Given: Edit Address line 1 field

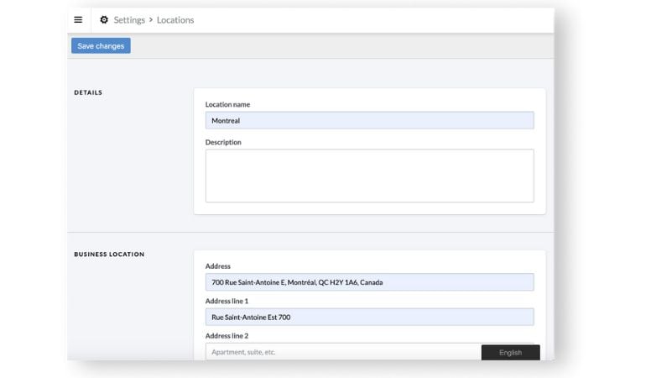Looking at the screenshot, I should [x=369, y=317].
